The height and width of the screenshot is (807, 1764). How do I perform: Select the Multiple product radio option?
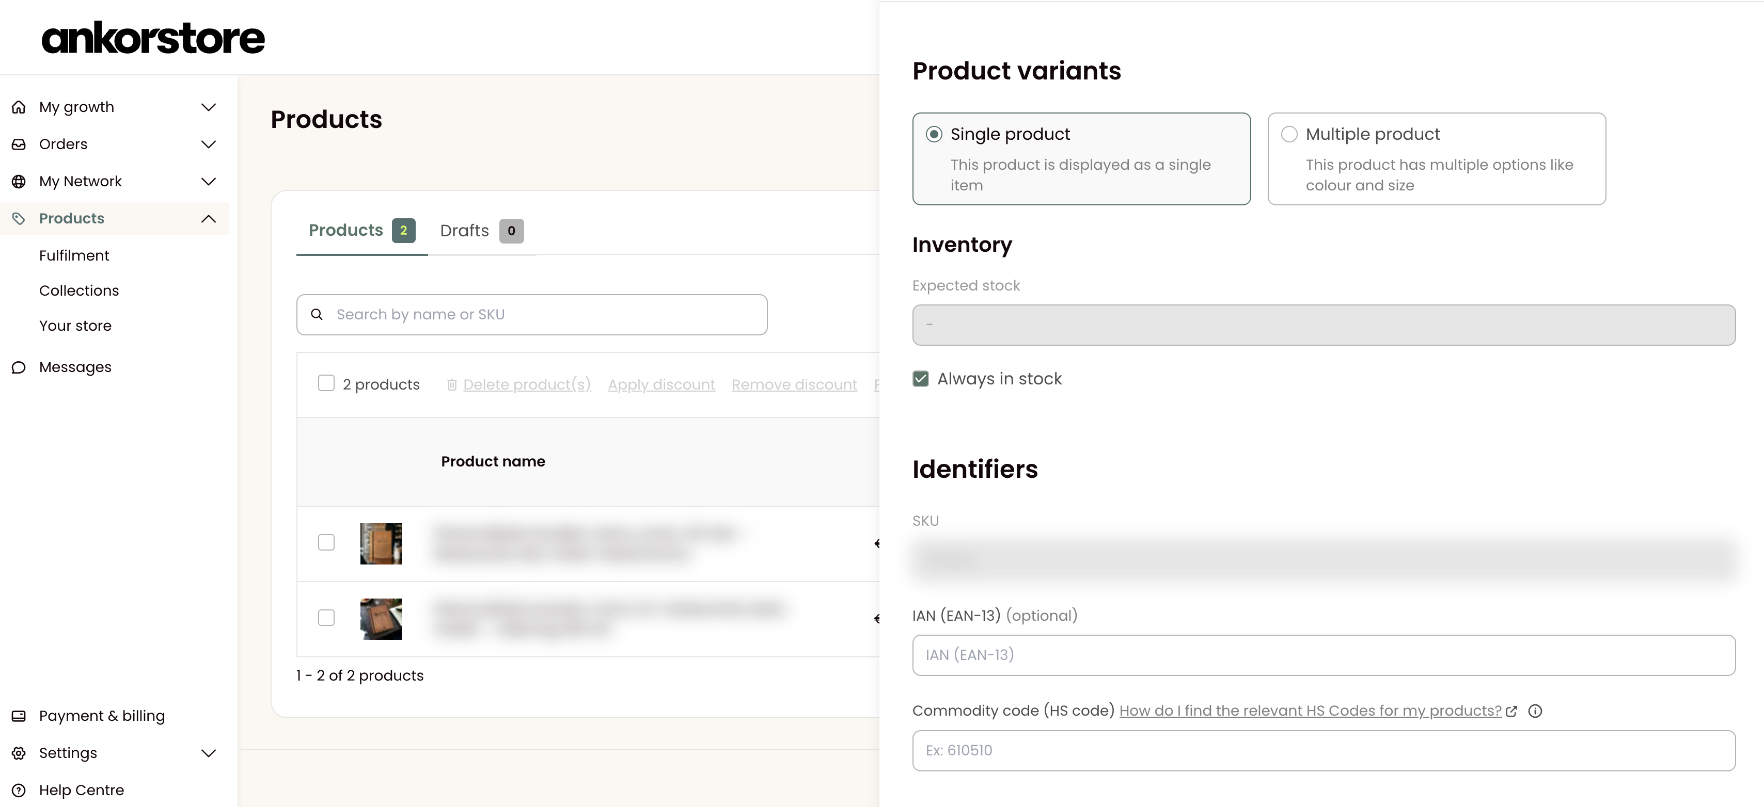coord(1289,134)
